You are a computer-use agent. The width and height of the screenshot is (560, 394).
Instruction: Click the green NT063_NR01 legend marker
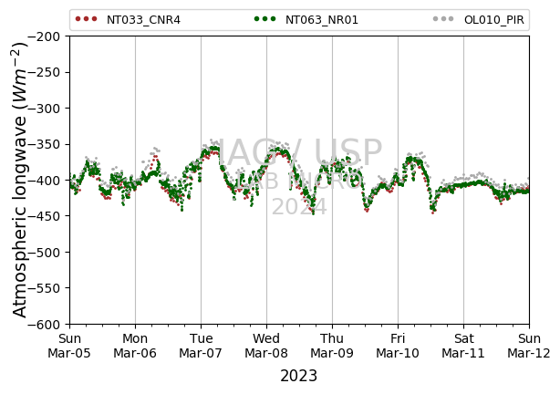coord(265,18)
